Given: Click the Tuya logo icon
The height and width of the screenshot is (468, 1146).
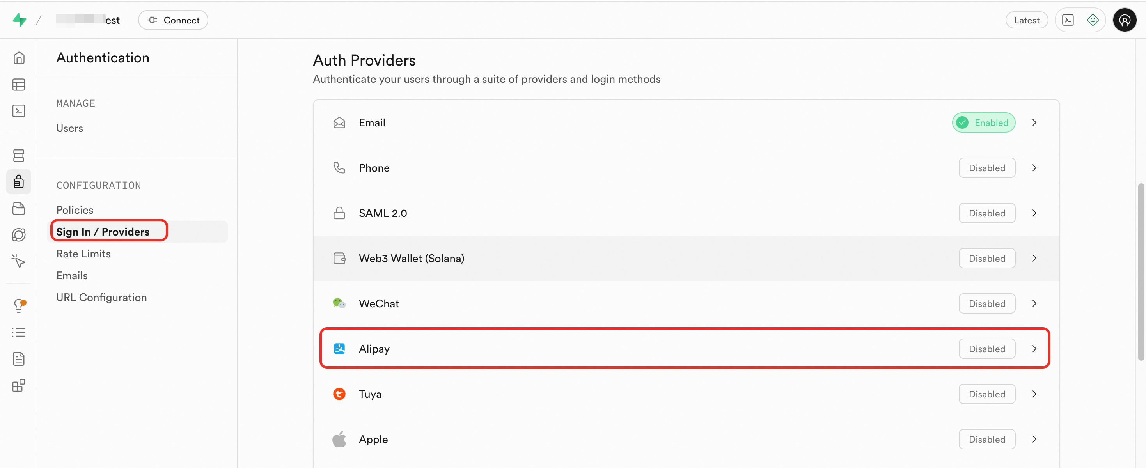Looking at the screenshot, I should (x=339, y=394).
